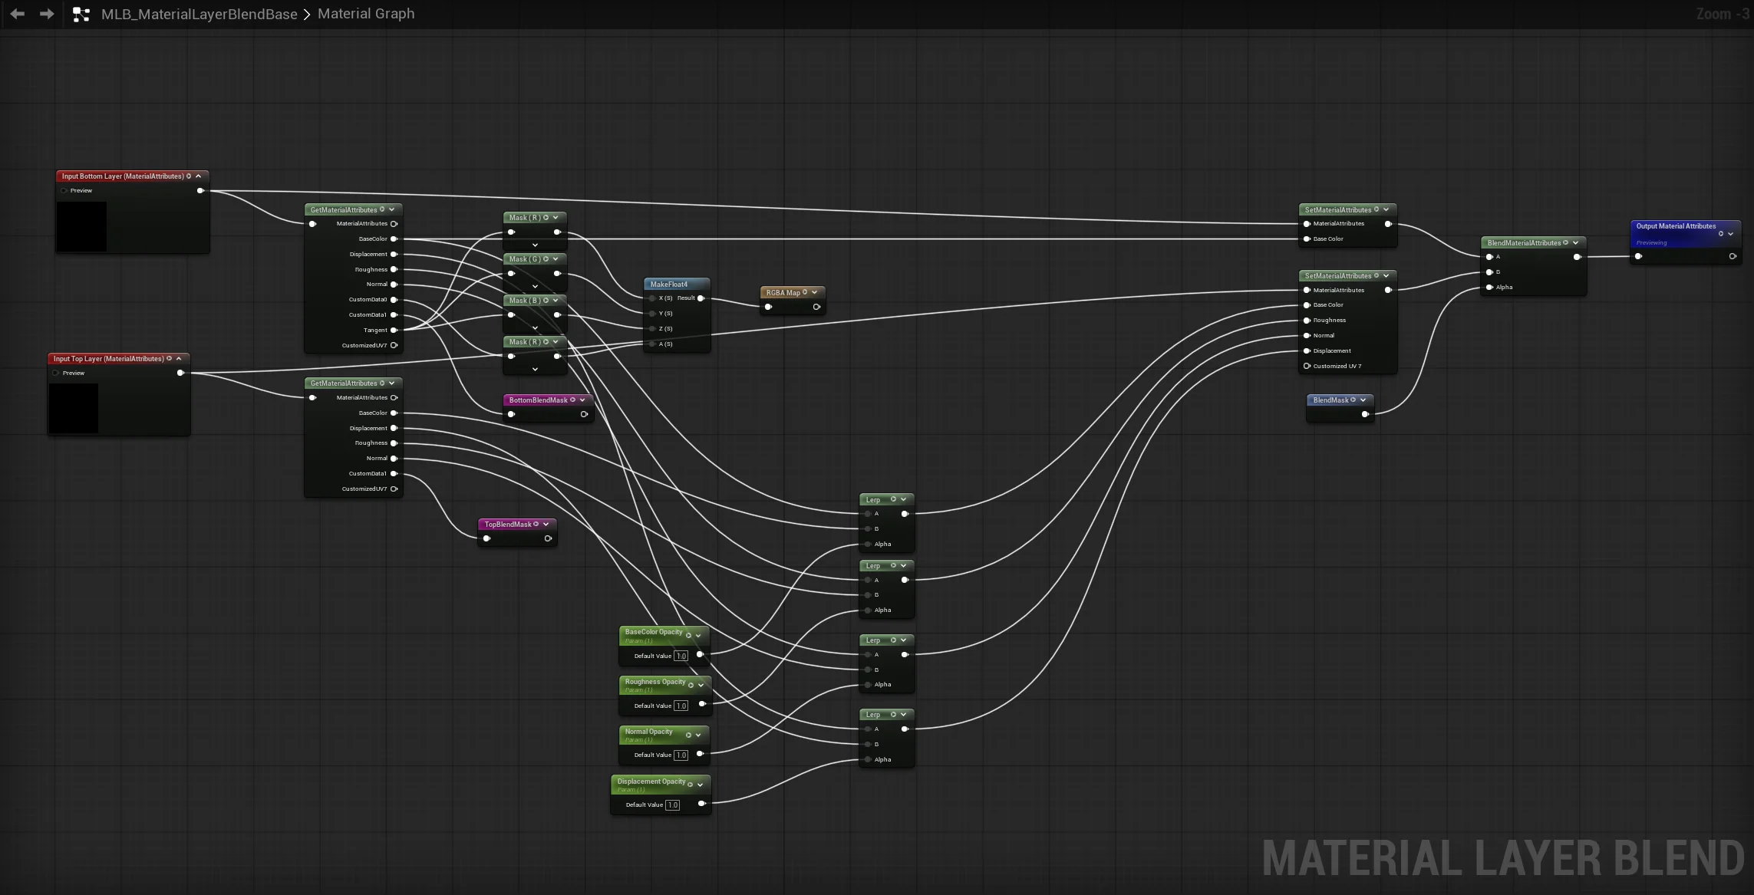Click the TopBlendMask output pin

coord(548,539)
